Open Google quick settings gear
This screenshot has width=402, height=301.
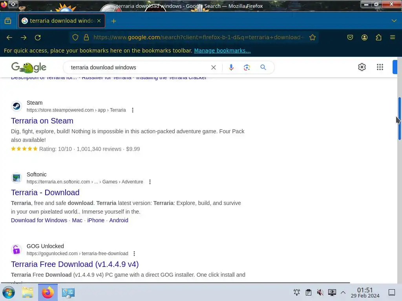[x=362, y=67]
